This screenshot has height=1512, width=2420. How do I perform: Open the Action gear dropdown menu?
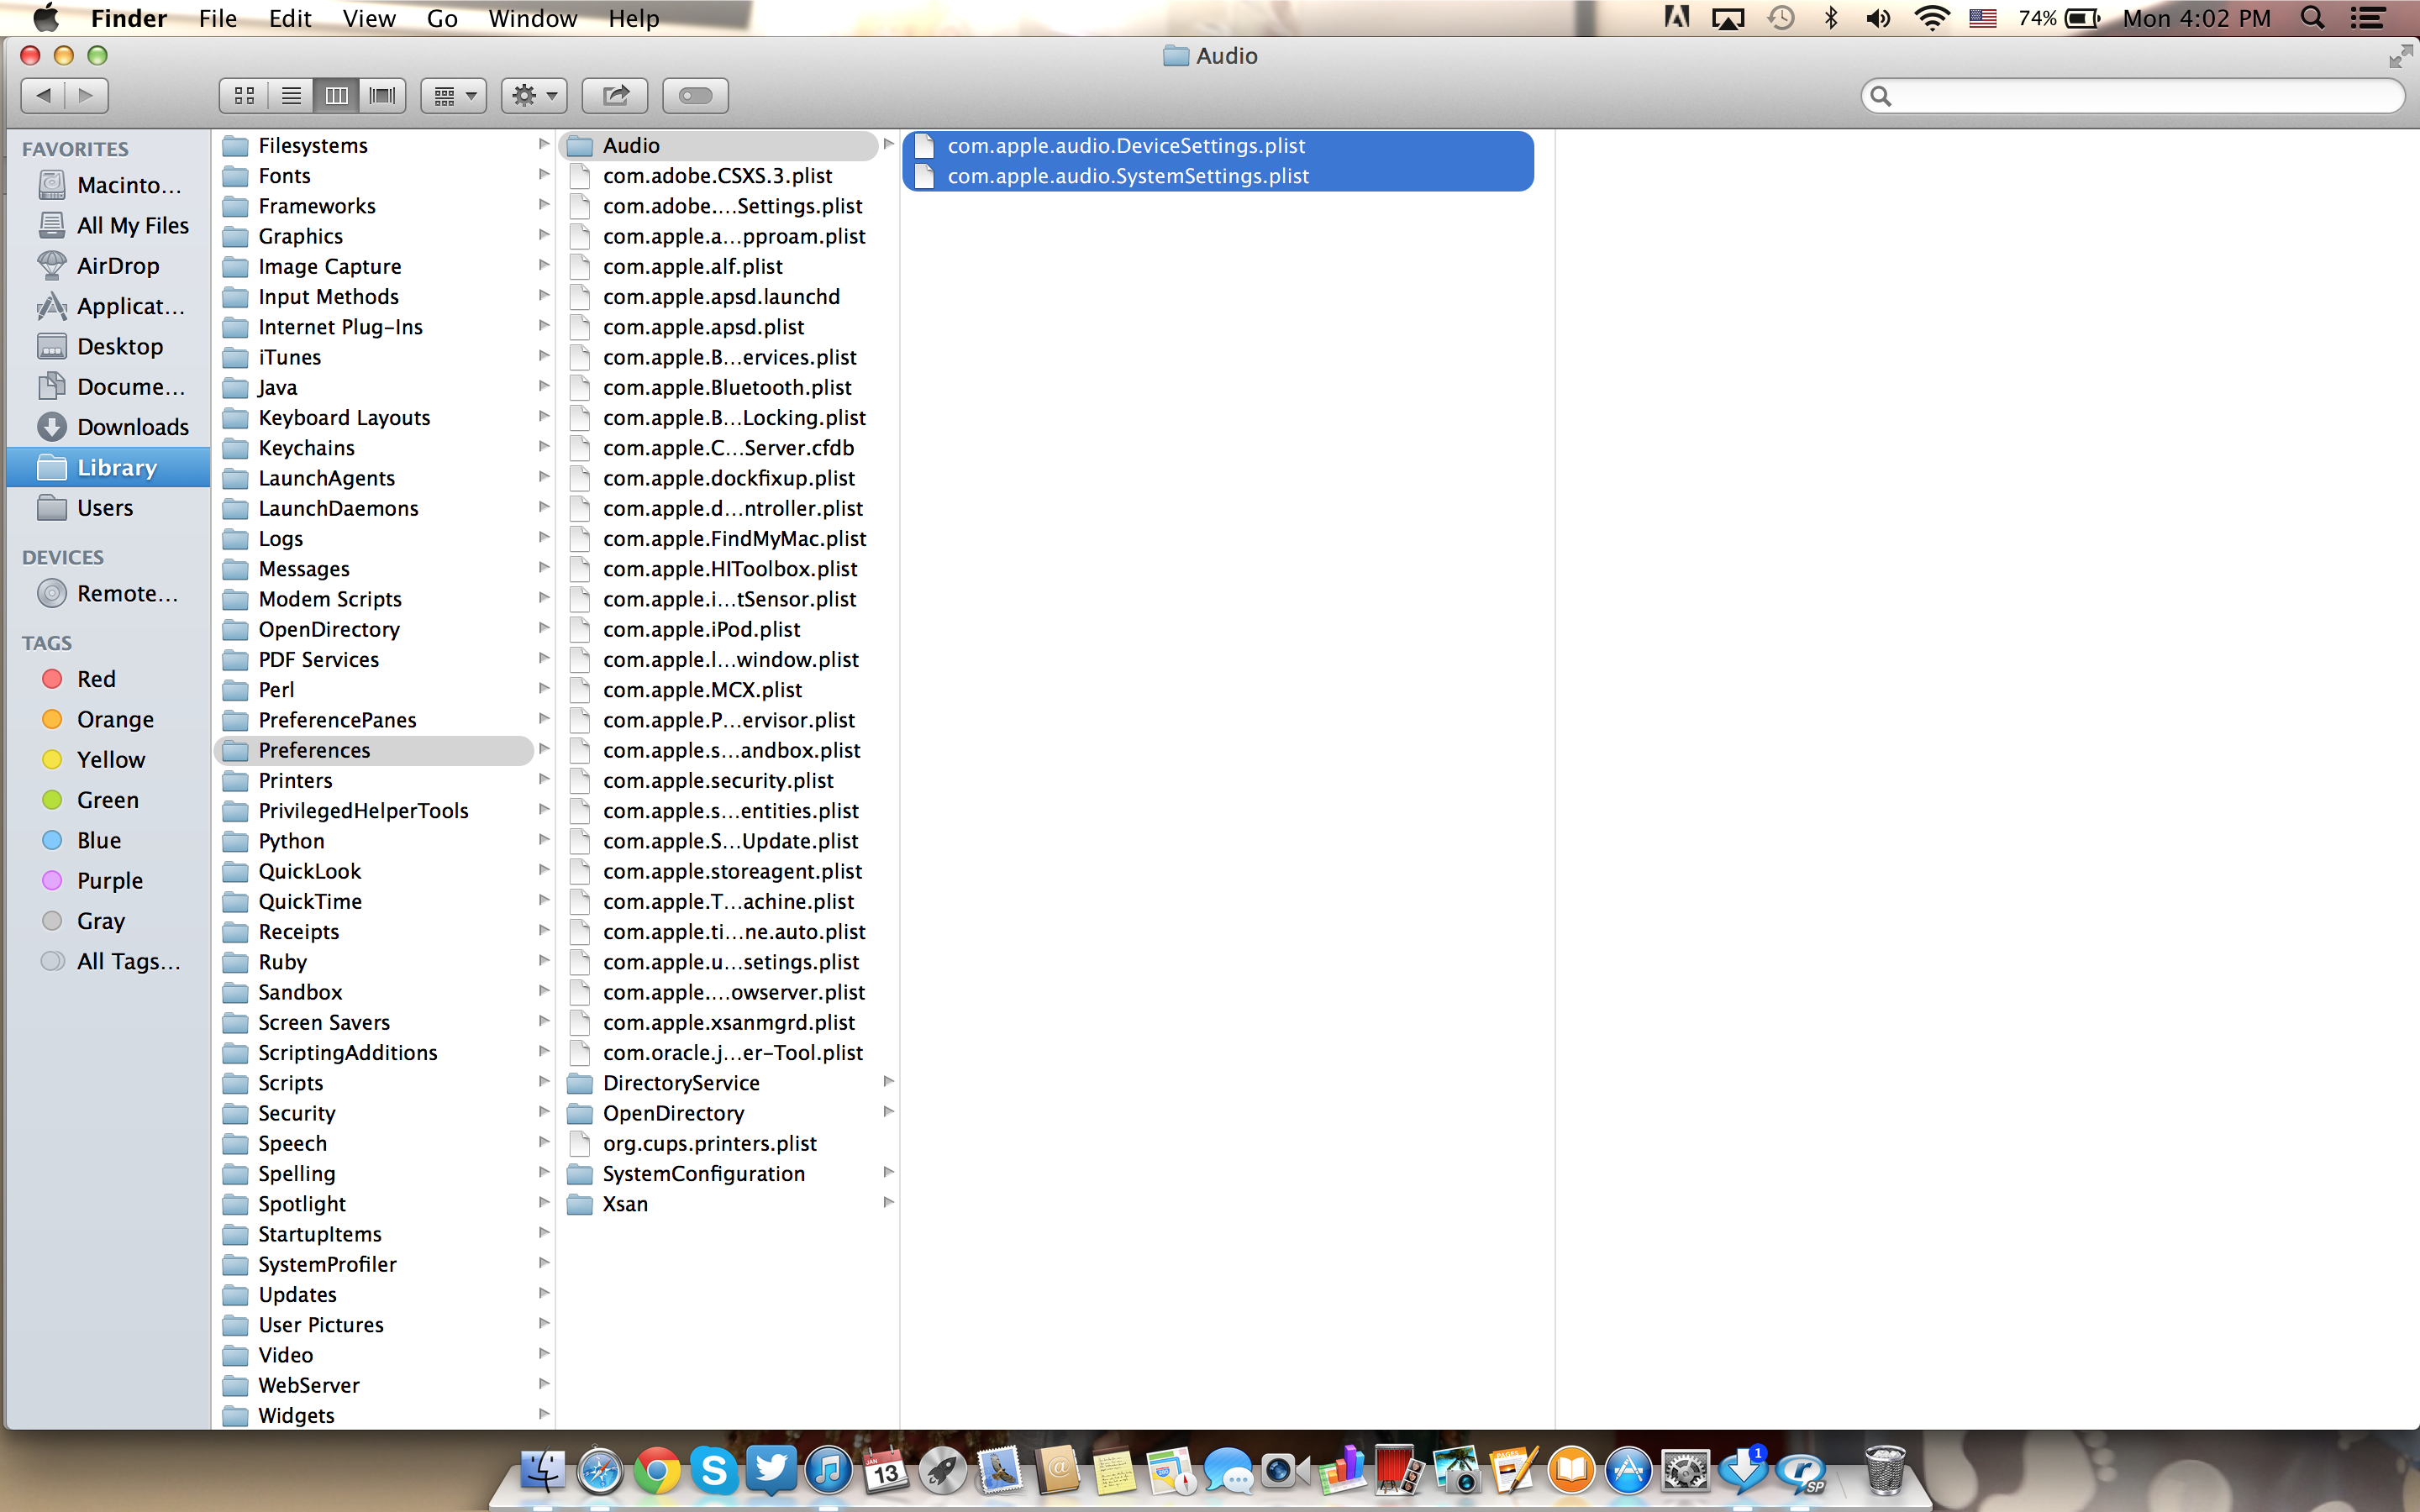coord(534,96)
